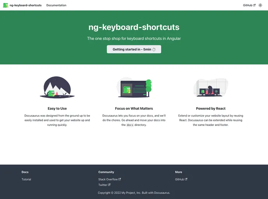Click external-link icon next to Twitter
The height and width of the screenshot is (199, 268).
(109, 185)
